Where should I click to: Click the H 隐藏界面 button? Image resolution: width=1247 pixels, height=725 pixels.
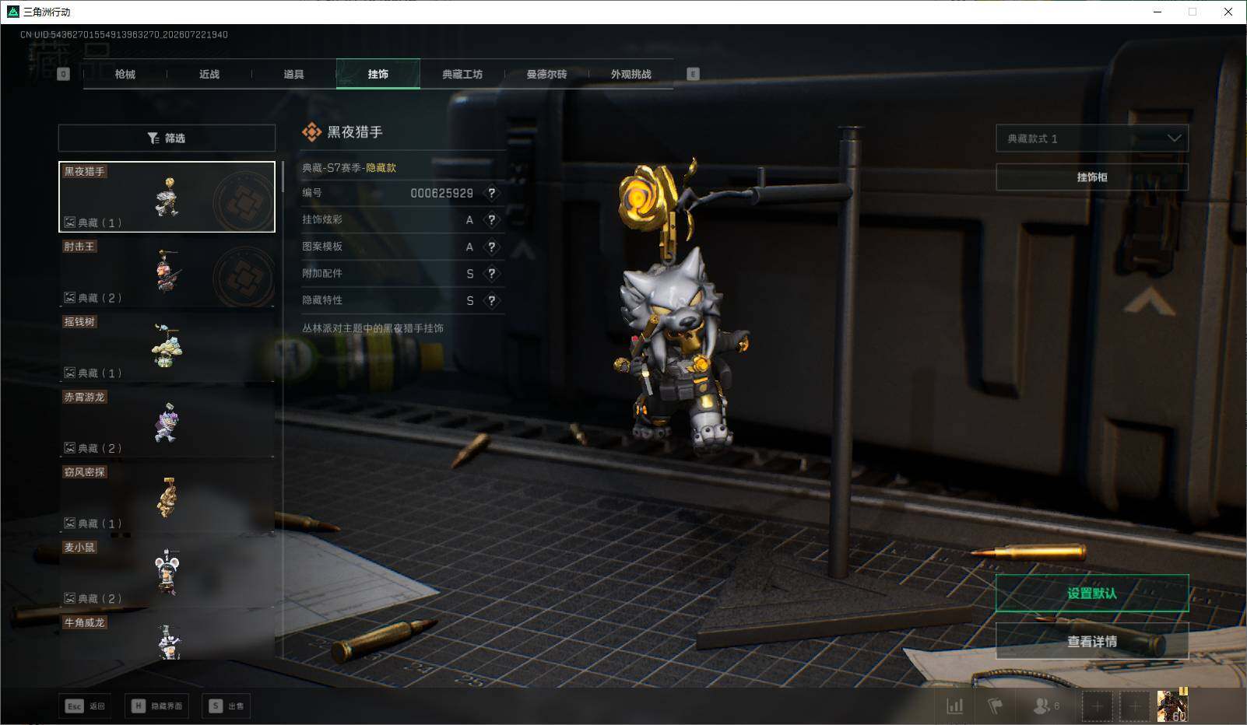tap(157, 706)
